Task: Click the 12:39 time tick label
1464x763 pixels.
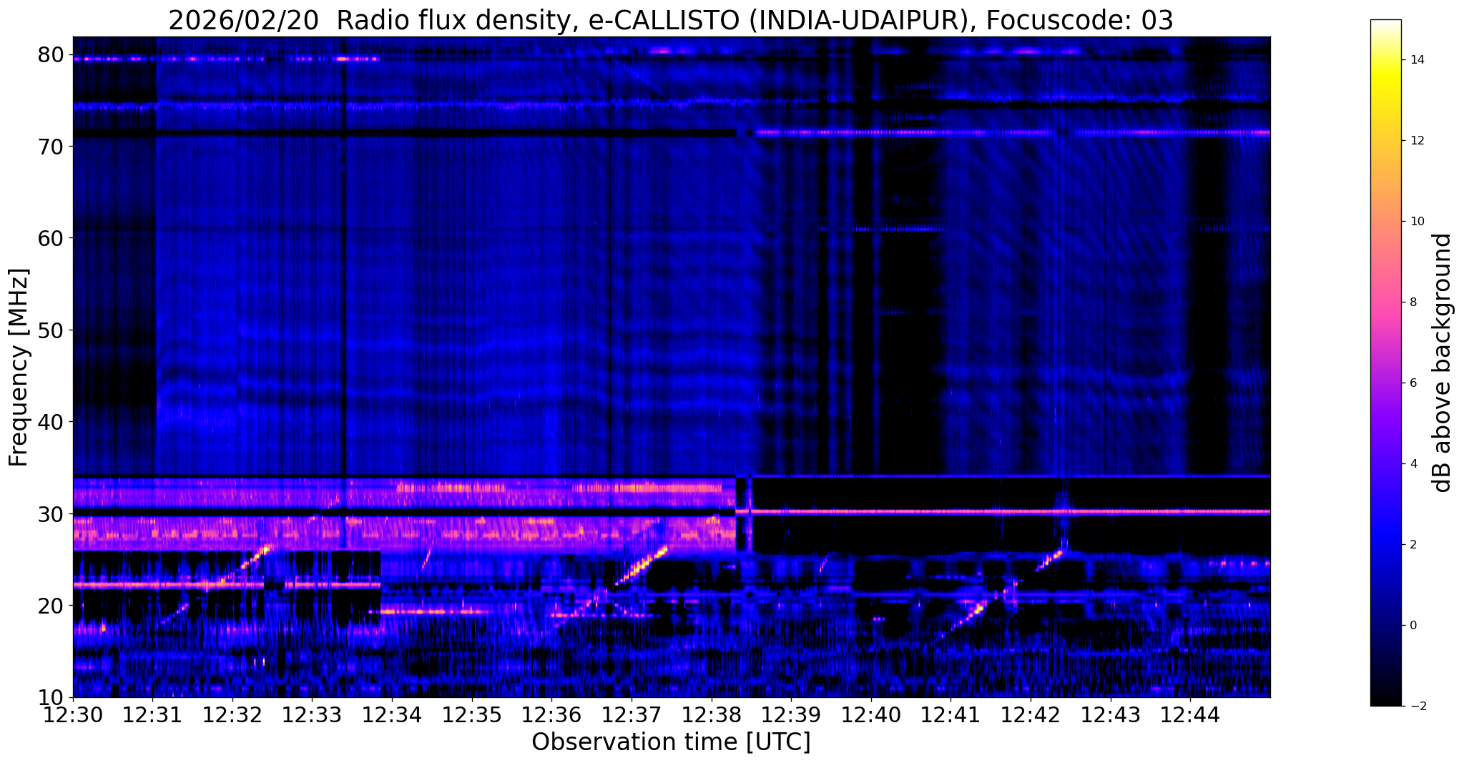Action: click(x=791, y=715)
